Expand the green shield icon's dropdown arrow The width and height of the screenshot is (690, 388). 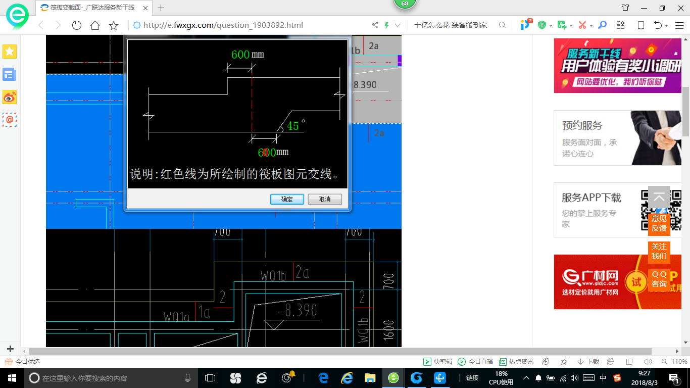pos(550,26)
